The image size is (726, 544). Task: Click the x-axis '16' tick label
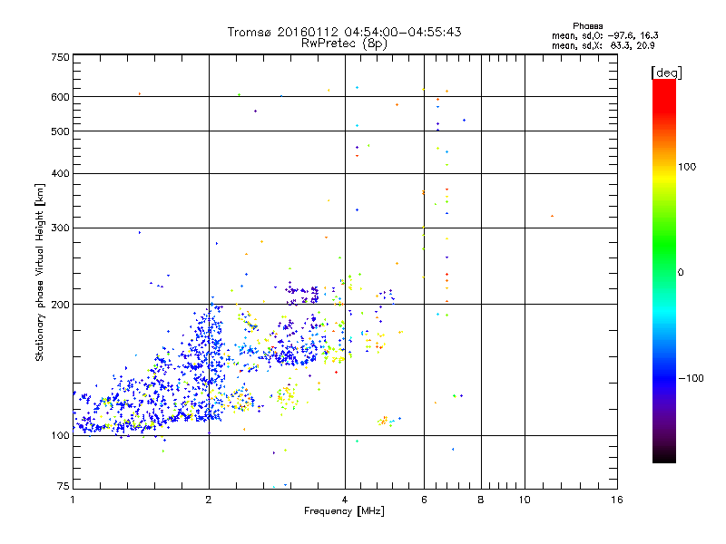click(x=617, y=500)
